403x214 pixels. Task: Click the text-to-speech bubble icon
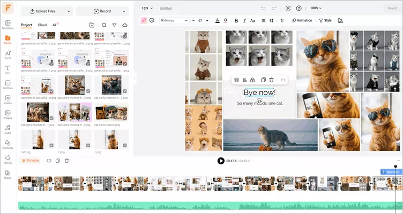coord(152,20)
